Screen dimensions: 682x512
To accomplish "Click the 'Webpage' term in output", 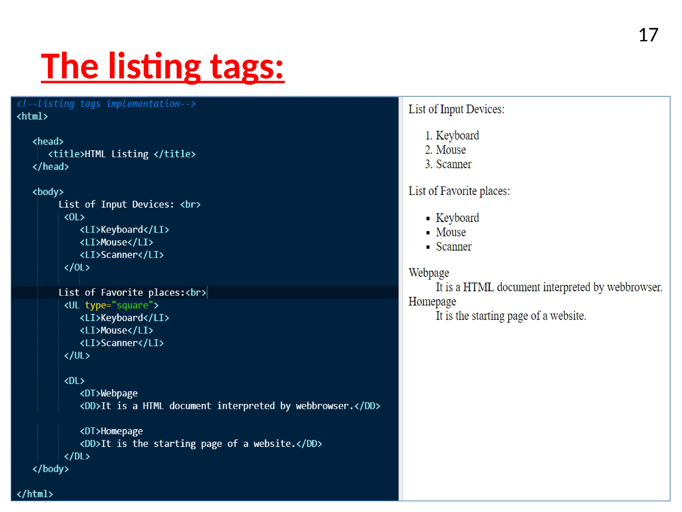I will pos(429,273).
